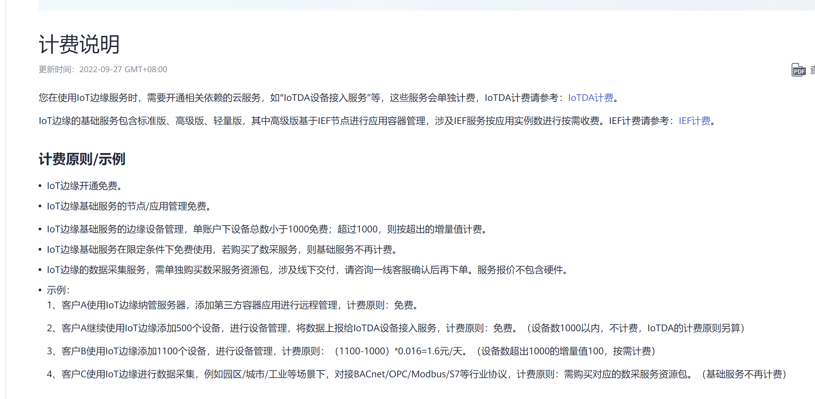The height and width of the screenshot is (399, 815).
Task: Click the 计费原则/示例 section heading
Action: [x=82, y=159]
